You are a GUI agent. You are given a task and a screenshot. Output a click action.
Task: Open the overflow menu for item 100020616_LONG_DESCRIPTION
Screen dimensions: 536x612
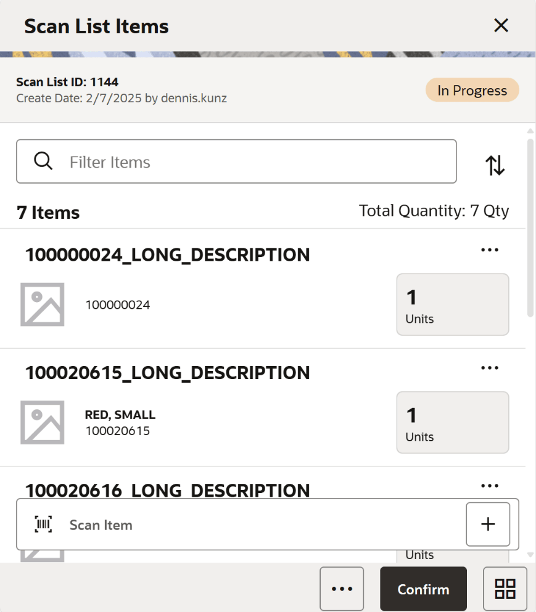[x=490, y=485]
